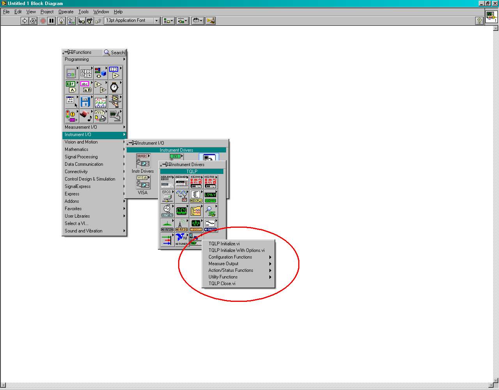Pin the Instrument I/O palette thumbtack
Image resolution: width=499 pixels, height=390 pixels.
click(133, 143)
